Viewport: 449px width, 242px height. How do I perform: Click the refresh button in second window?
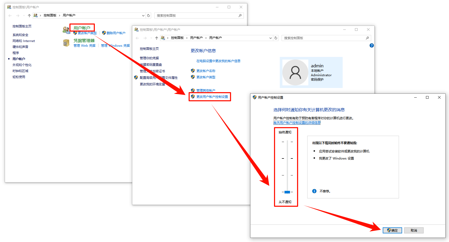pos(276,38)
